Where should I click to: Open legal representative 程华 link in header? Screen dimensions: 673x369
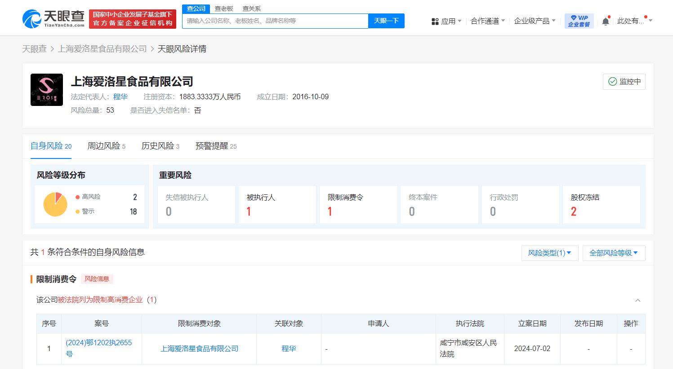coord(120,97)
